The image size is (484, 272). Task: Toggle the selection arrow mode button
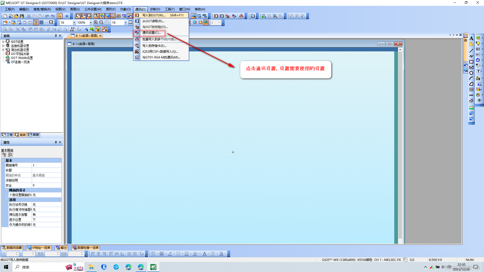coord(60,16)
